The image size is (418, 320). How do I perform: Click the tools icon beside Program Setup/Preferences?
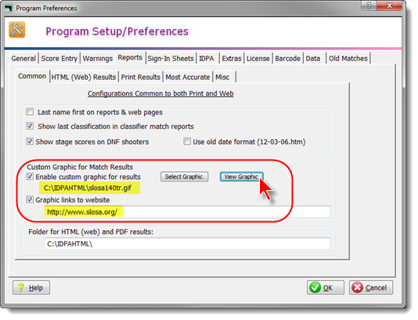(x=17, y=30)
